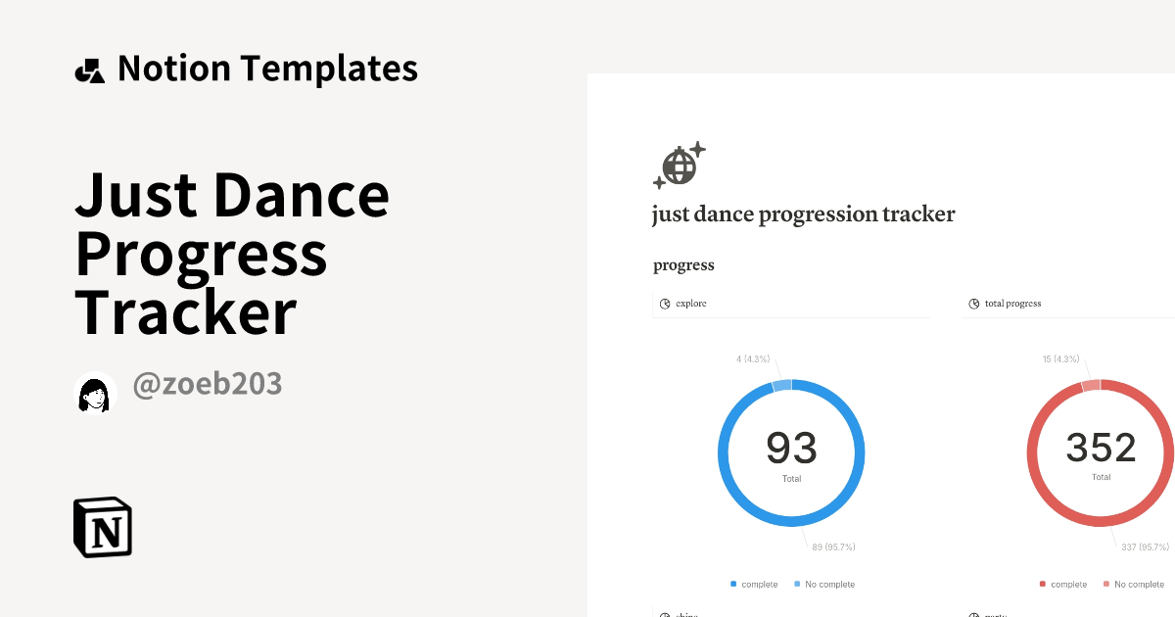This screenshot has width=1175, height=617.
Task: Click the @zoeb203 profile avatar picture
Action: tap(95, 393)
